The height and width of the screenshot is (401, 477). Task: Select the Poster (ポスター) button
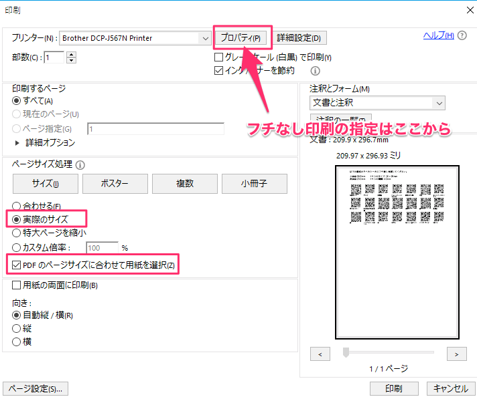115,184
